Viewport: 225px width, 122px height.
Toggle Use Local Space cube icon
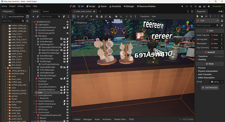tap(116, 17)
